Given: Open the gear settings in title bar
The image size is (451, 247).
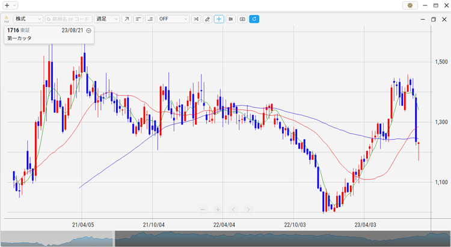Looking at the screenshot, I should pos(411,5).
